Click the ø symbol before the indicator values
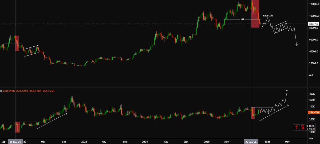Viewport: 320px width, 144px height. 1,91
